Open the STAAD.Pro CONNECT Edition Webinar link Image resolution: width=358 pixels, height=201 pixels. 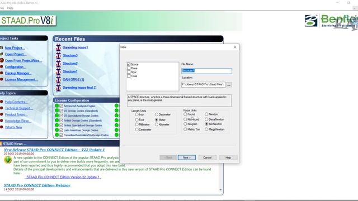pyautogui.click(x=37, y=185)
